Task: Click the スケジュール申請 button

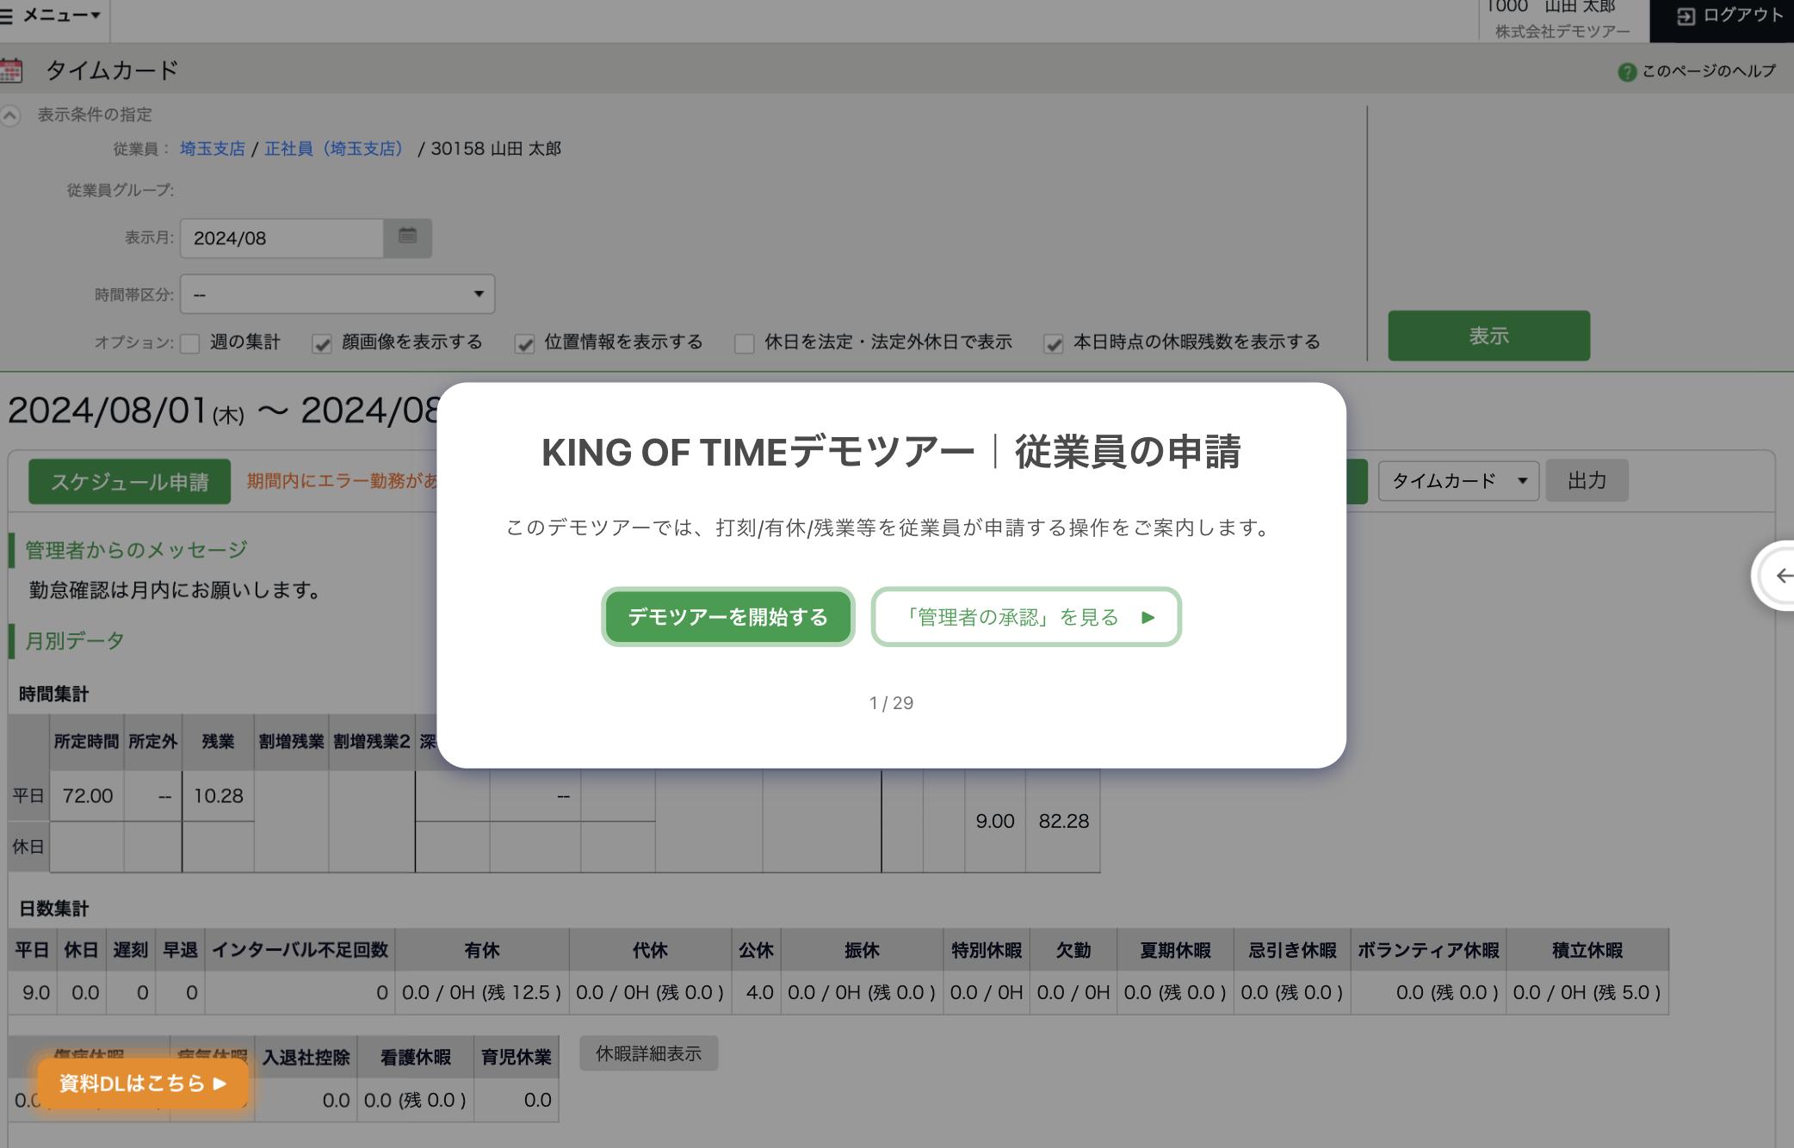Action: 130,481
